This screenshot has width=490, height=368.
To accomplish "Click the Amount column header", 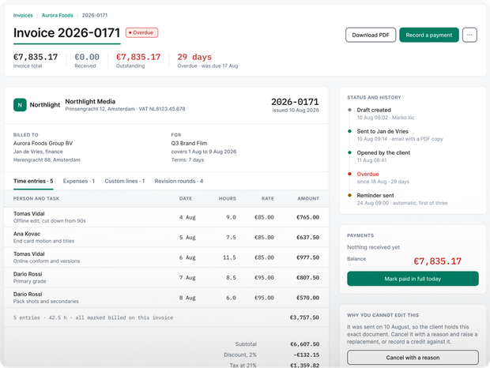I will click(308, 198).
